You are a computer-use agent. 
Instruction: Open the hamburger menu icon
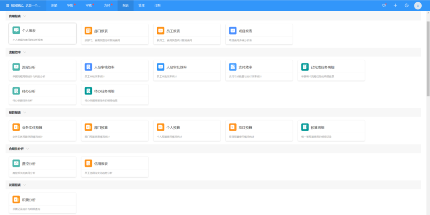coord(8,6)
